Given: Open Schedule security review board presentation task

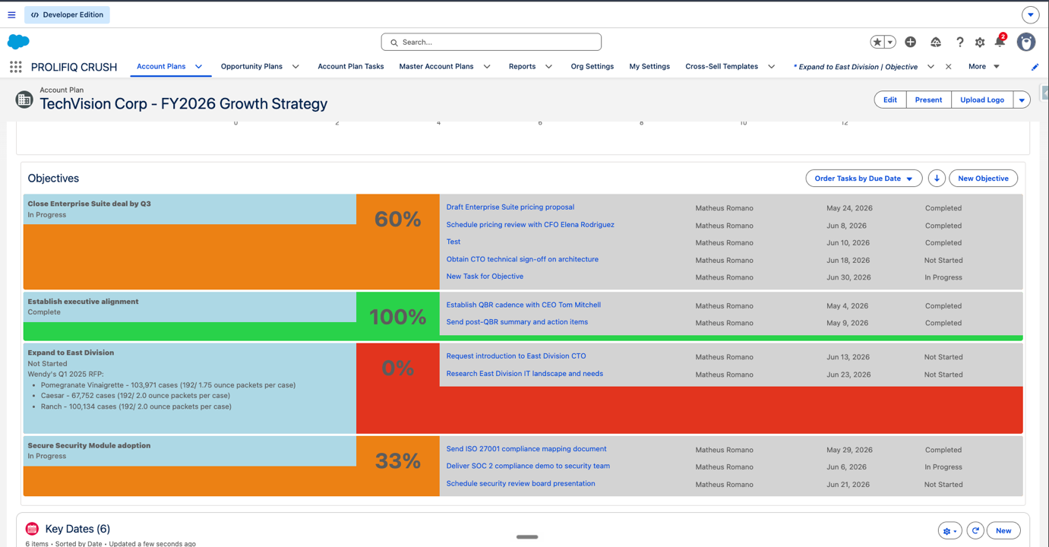Looking at the screenshot, I should [x=520, y=484].
